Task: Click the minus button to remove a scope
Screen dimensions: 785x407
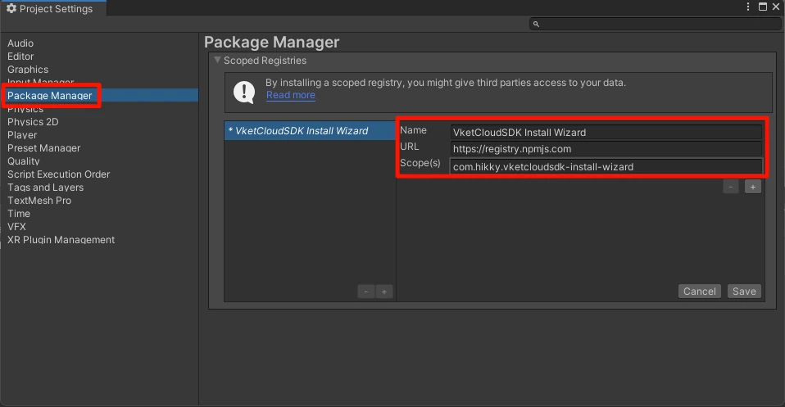Action: [731, 187]
